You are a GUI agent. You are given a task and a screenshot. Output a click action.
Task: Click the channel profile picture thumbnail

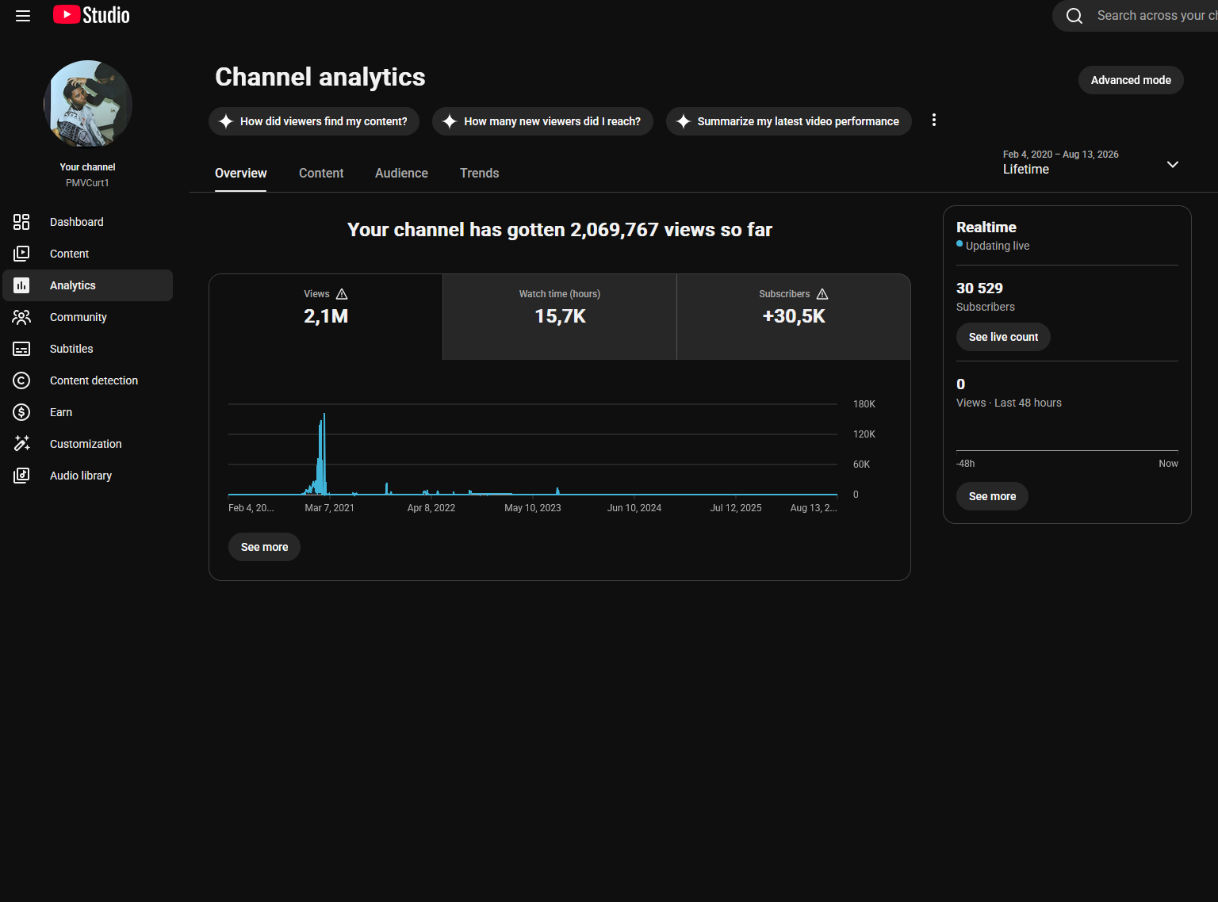88,104
